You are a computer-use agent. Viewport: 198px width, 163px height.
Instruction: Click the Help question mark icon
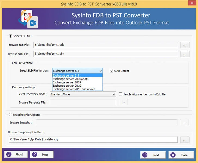[x=35, y=155]
